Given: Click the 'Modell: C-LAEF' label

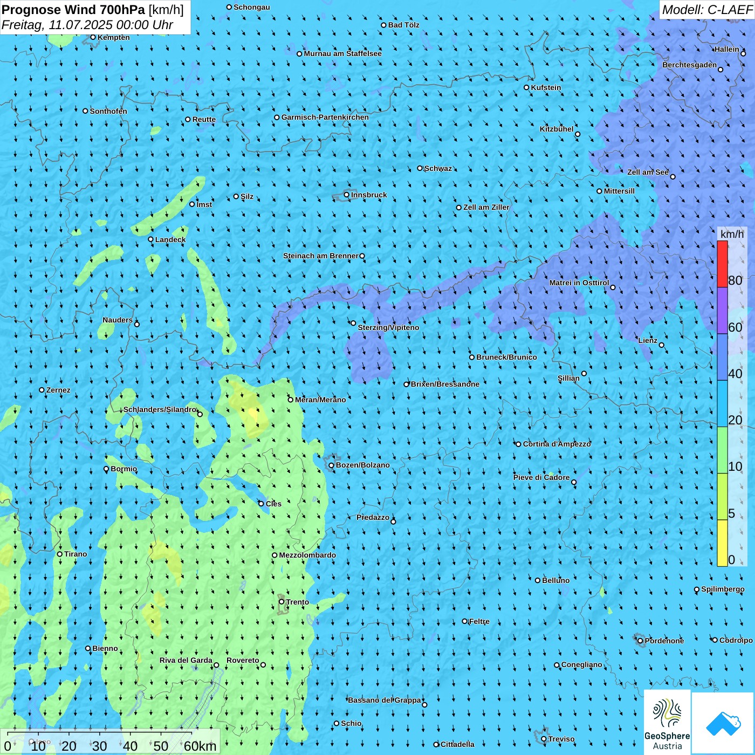Looking at the screenshot, I should tap(707, 10).
